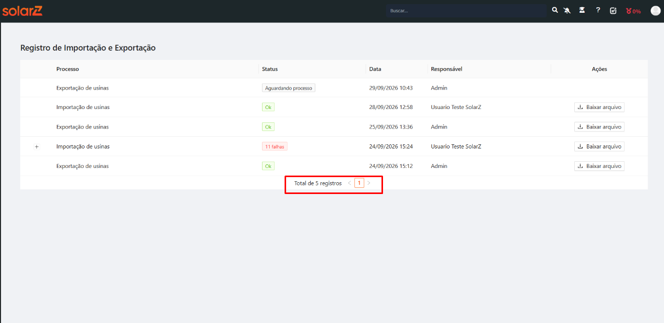Click the date 24/09/2026 15:24
The height and width of the screenshot is (323, 664).
391,146
